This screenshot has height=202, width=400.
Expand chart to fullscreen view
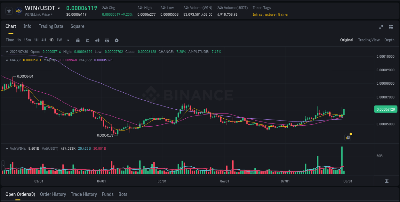381,27
